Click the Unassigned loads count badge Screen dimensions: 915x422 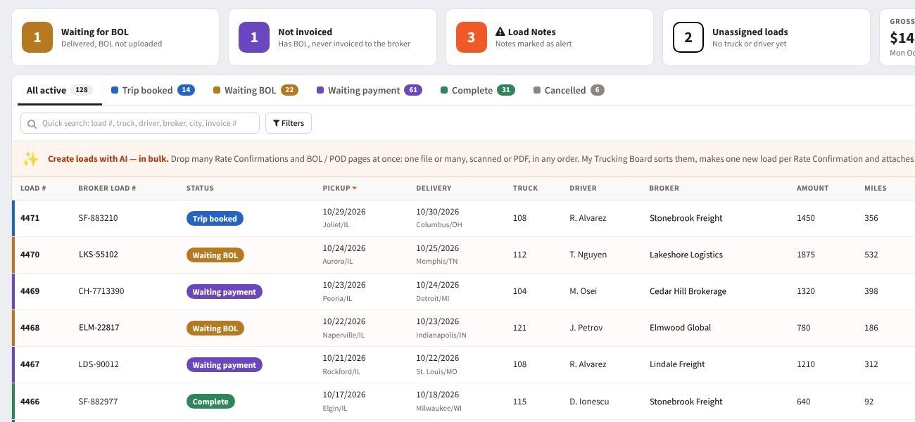(x=688, y=37)
